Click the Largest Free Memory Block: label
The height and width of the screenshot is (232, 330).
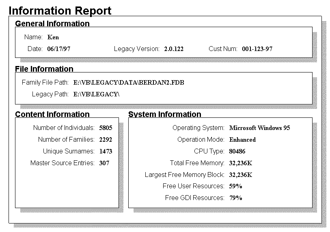tap(185, 175)
